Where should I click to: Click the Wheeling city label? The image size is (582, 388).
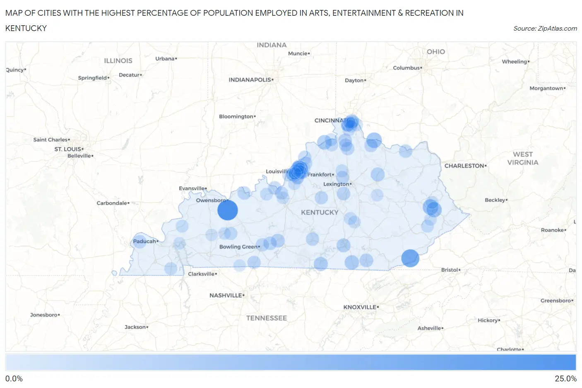click(x=515, y=62)
